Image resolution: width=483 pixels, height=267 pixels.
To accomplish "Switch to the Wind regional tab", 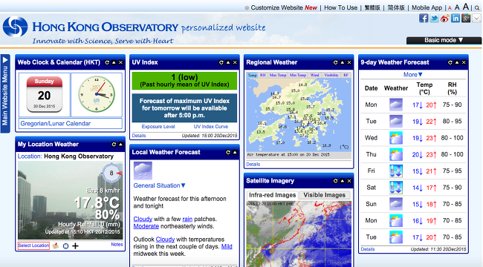I will [x=314, y=75].
